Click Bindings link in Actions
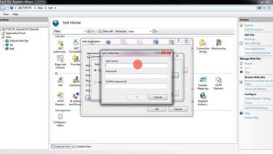Image resolution: width=273 pixels, height=154 pixels. (250, 39)
